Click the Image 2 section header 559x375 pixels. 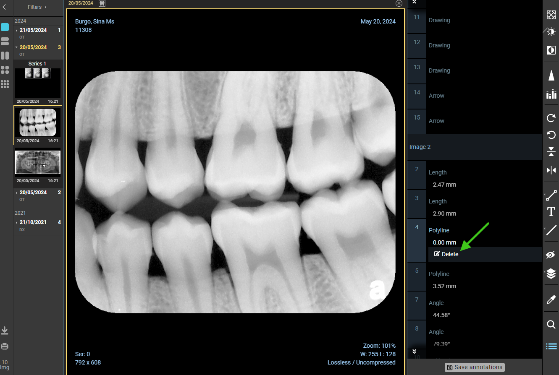pos(475,147)
